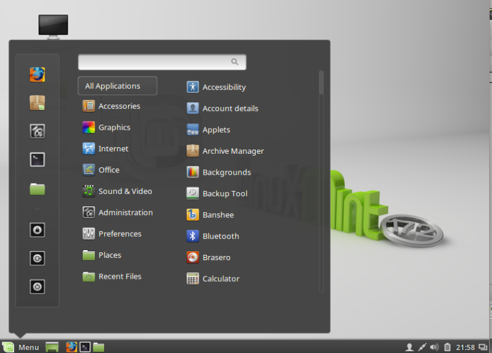The width and height of the screenshot is (492, 353).
Task: Select the Sound & Video category
Action: pyautogui.click(x=117, y=191)
